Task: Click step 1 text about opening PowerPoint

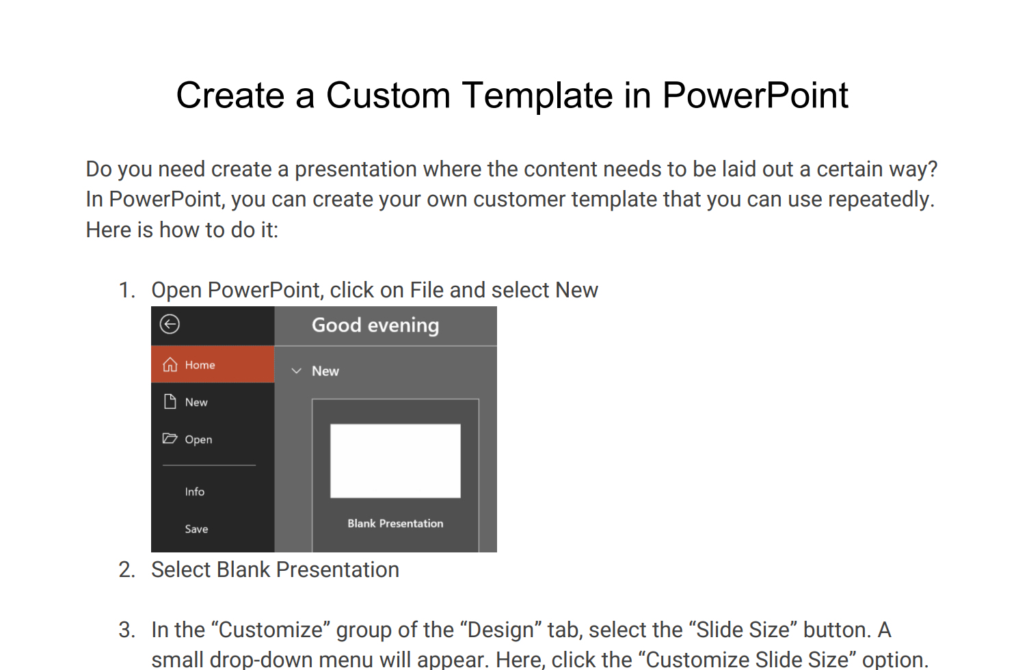Action: pyautogui.click(x=375, y=290)
